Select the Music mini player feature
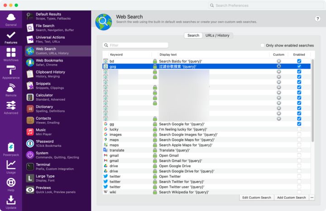The height and width of the screenshot is (211, 326). click(x=58, y=132)
